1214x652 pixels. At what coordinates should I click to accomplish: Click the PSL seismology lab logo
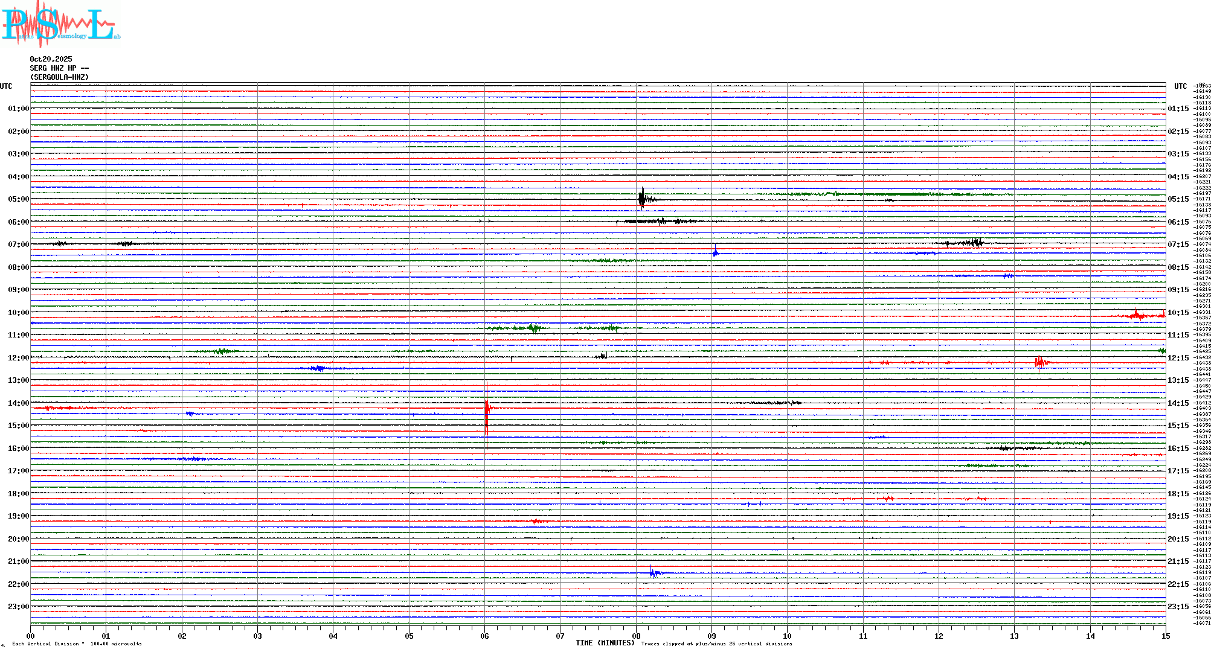point(59,24)
